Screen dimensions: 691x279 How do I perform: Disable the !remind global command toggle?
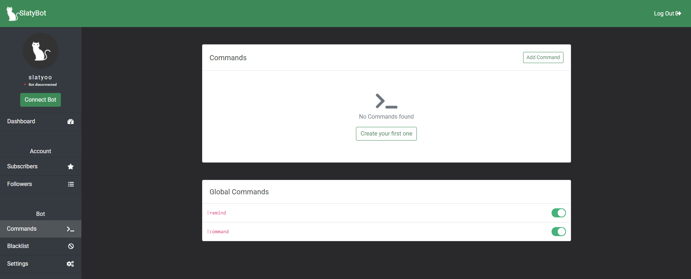pos(558,213)
